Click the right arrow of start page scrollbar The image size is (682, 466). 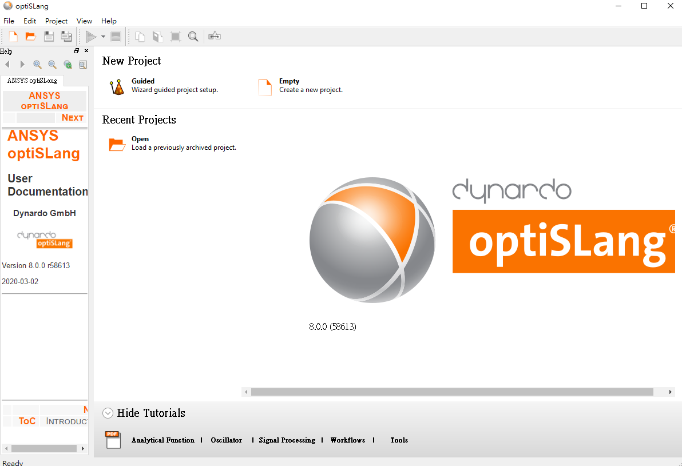coord(670,392)
